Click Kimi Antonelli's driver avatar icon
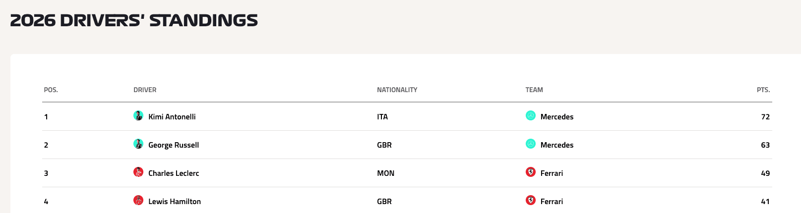This screenshot has height=213, width=801. pyautogui.click(x=138, y=116)
